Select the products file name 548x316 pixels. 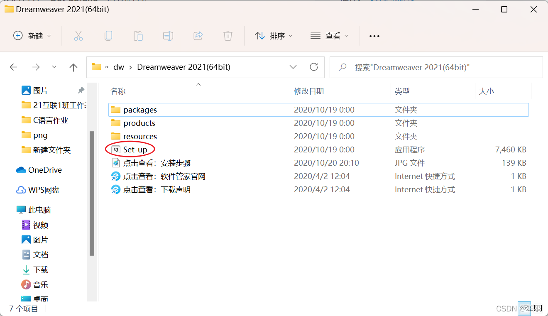point(139,123)
